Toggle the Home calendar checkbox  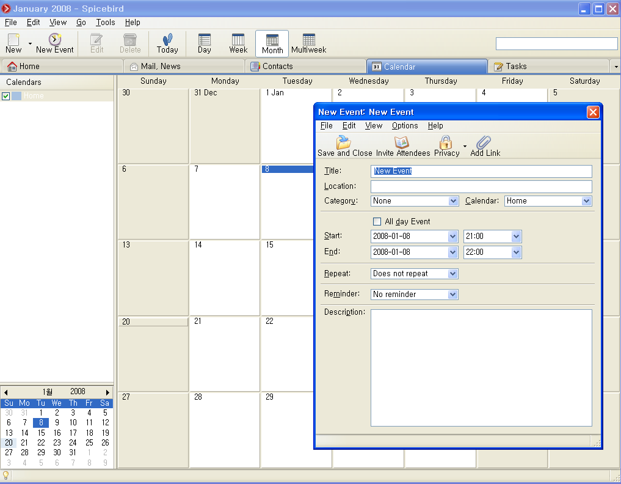(5, 96)
